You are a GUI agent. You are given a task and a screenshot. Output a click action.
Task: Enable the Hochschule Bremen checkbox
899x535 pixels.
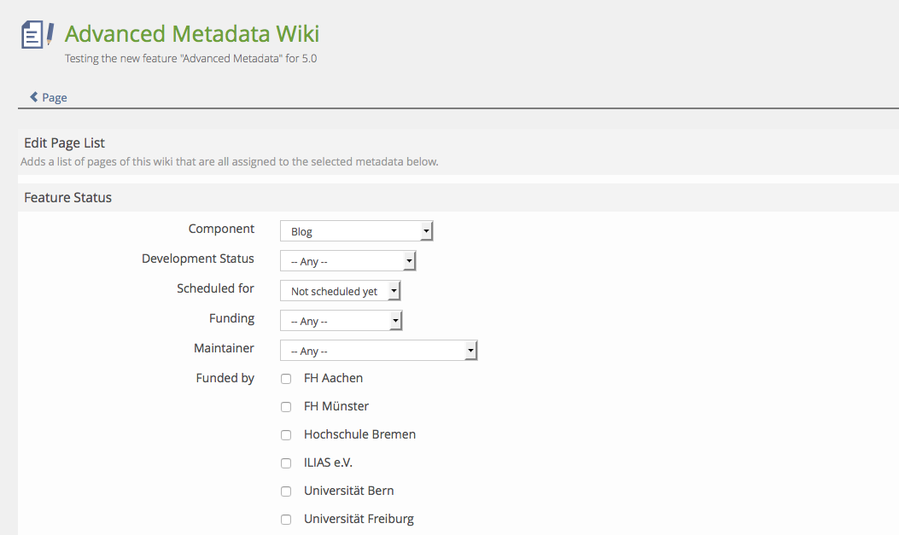click(286, 435)
